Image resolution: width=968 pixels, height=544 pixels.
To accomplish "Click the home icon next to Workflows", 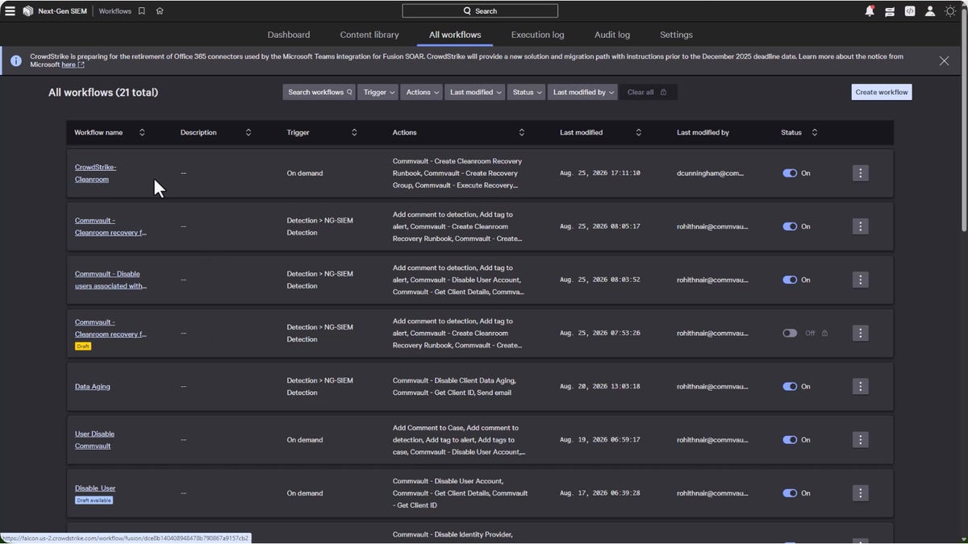I will [x=160, y=11].
